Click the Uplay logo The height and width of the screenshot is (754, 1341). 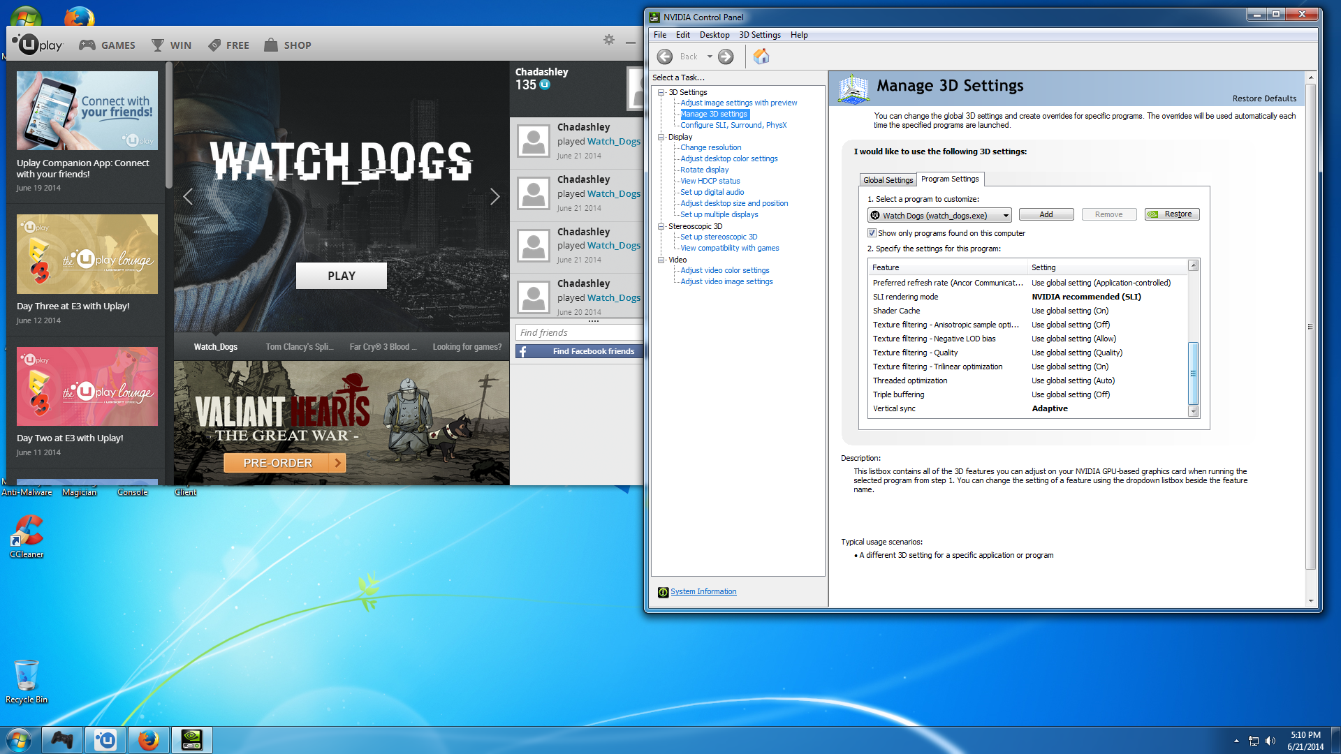pyautogui.click(x=38, y=45)
